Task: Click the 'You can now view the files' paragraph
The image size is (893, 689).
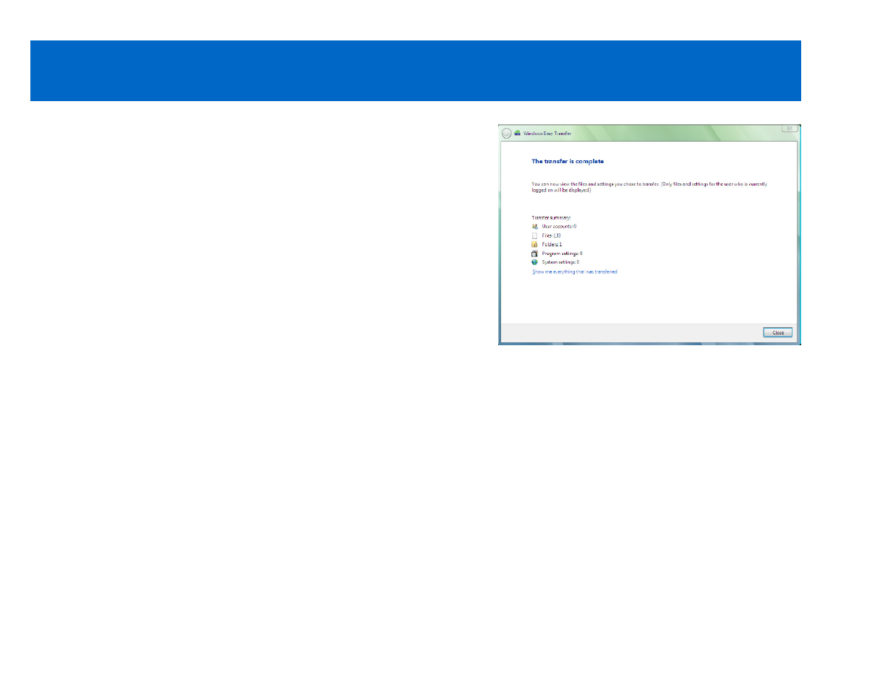Action: (649, 187)
